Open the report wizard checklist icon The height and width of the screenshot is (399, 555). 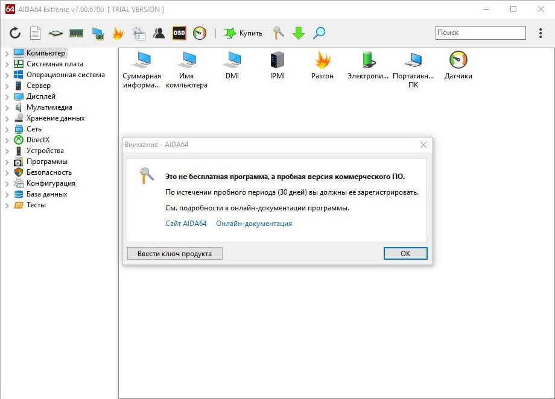coord(138,34)
